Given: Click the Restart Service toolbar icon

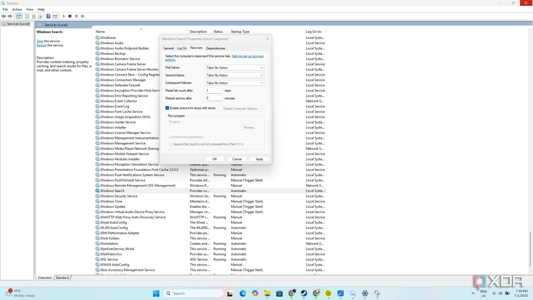Looking at the screenshot, I should pos(83,16).
